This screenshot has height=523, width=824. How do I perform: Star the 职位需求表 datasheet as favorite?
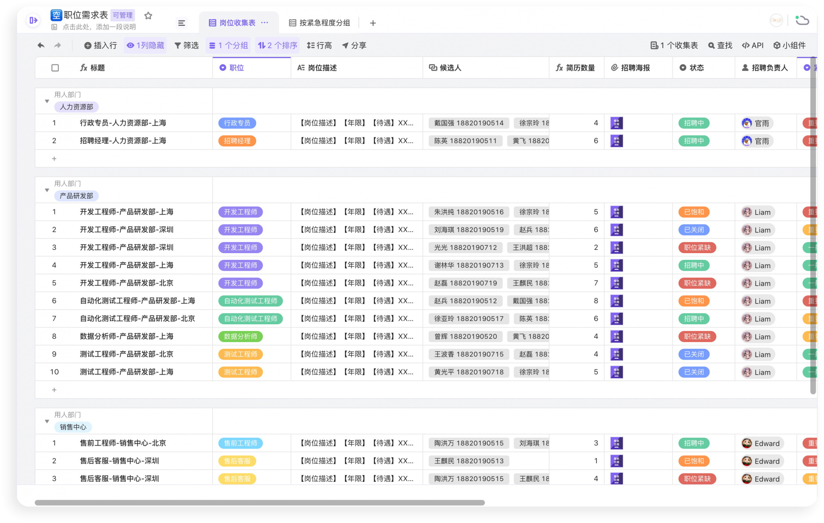(x=148, y=16)
